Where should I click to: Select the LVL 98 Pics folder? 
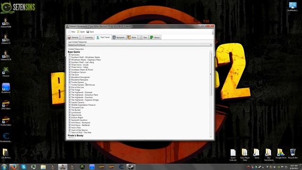click(x=6, y=153)
